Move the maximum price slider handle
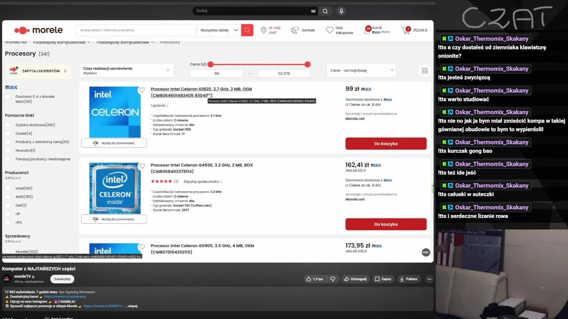This screenshot has width=568, height=319. (308, 64)
